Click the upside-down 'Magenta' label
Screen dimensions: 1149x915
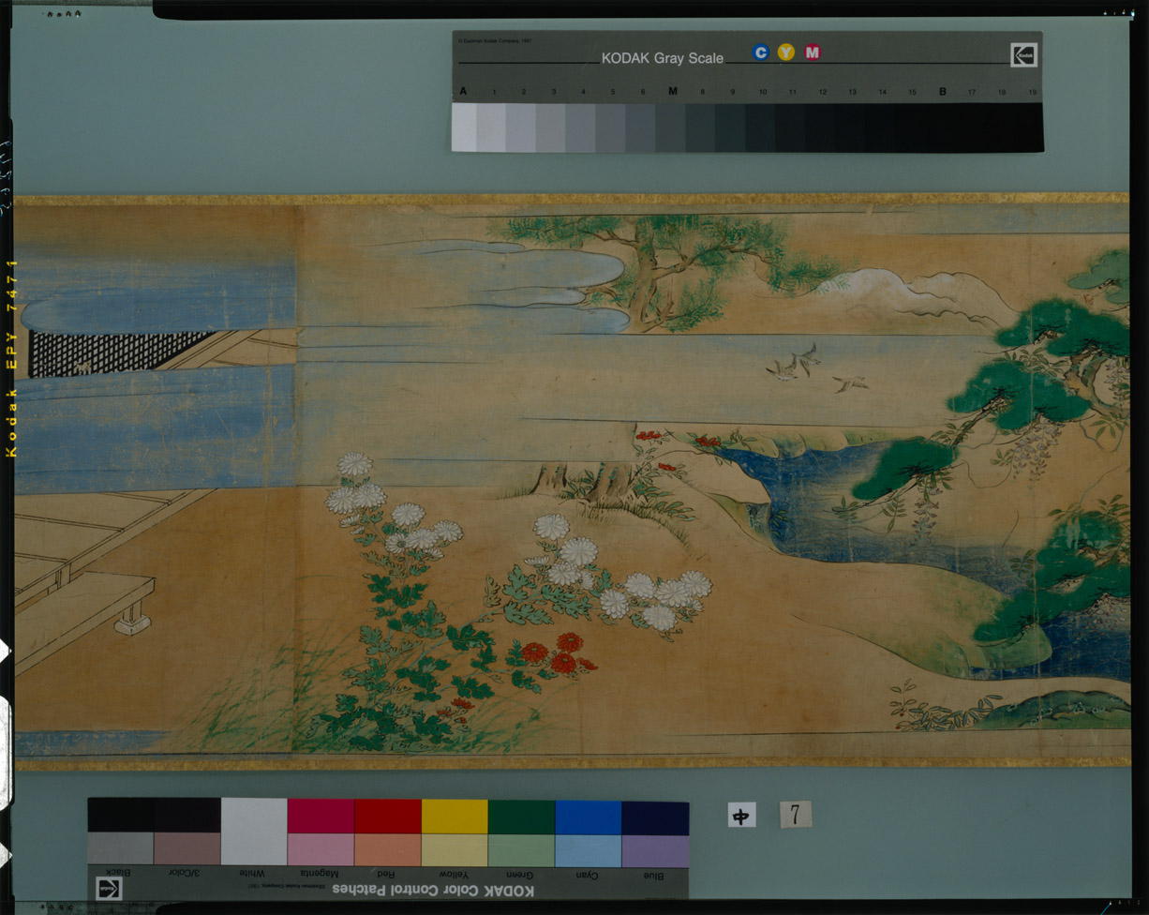coord(321,875)
